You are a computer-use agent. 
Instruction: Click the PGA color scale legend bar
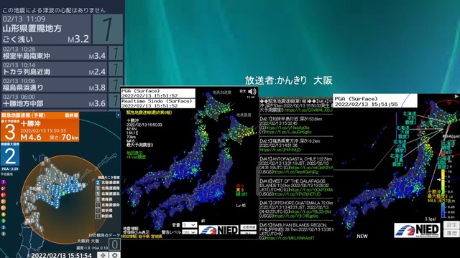tap(443, 193)
